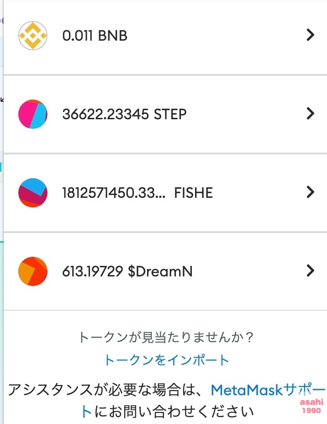Open STEP token details via chevron

click(311, 113)
